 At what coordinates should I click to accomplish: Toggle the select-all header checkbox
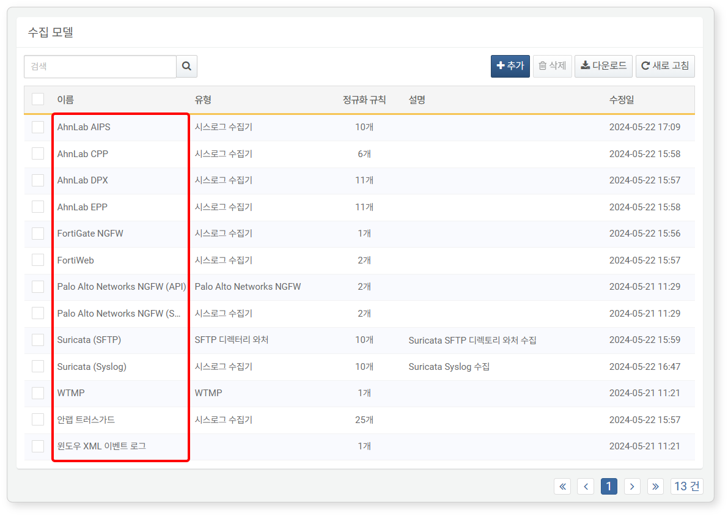point(38,100)
